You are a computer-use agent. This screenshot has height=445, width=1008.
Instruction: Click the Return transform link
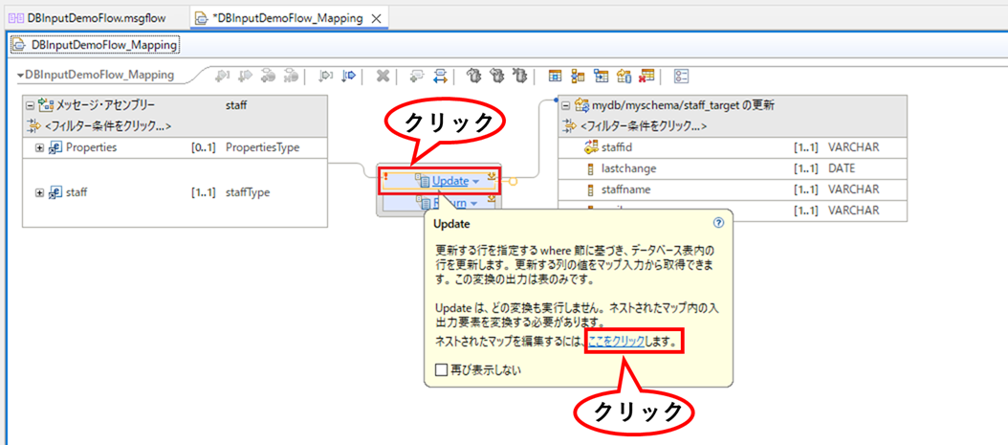[450, 203]
